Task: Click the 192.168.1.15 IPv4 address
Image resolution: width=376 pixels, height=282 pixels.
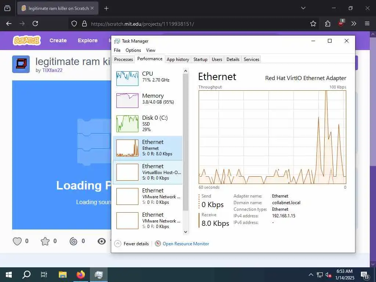Action: pos(283,216)
